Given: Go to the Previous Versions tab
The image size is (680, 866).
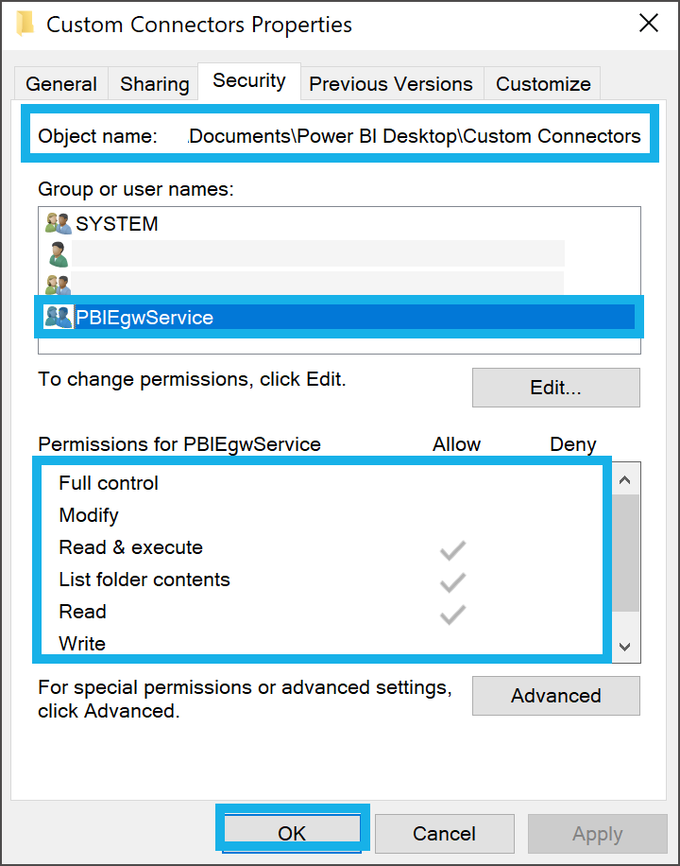Looking at the screenshot, I should [391, 84].
